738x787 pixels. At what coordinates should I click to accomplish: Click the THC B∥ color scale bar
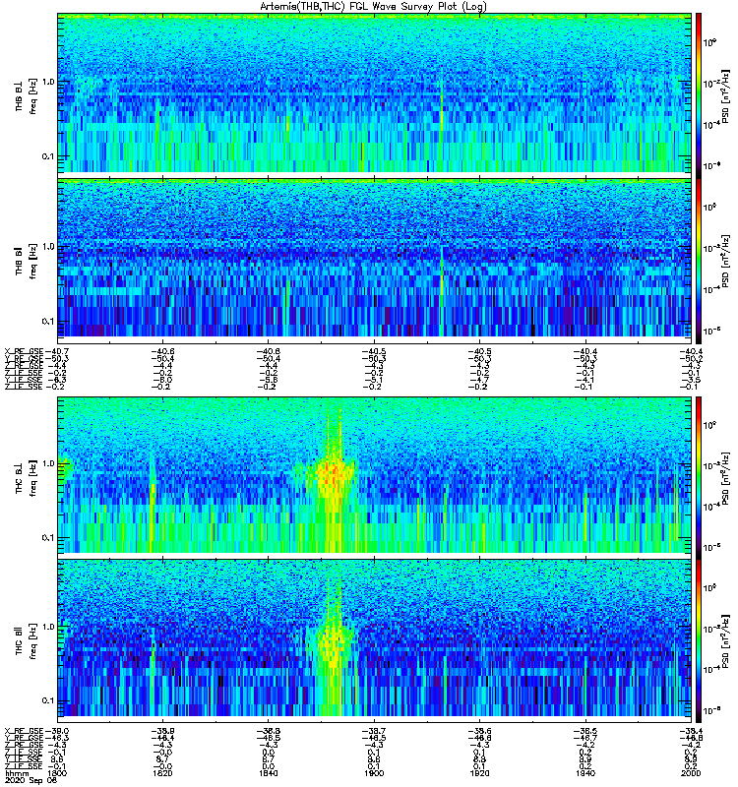(x=699, y=641)
